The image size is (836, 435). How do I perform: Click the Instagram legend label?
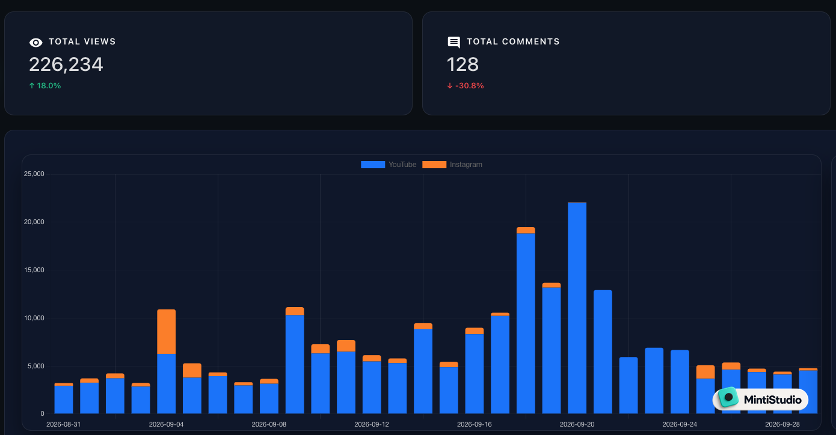pyautogui.click(x=466, y=165)
